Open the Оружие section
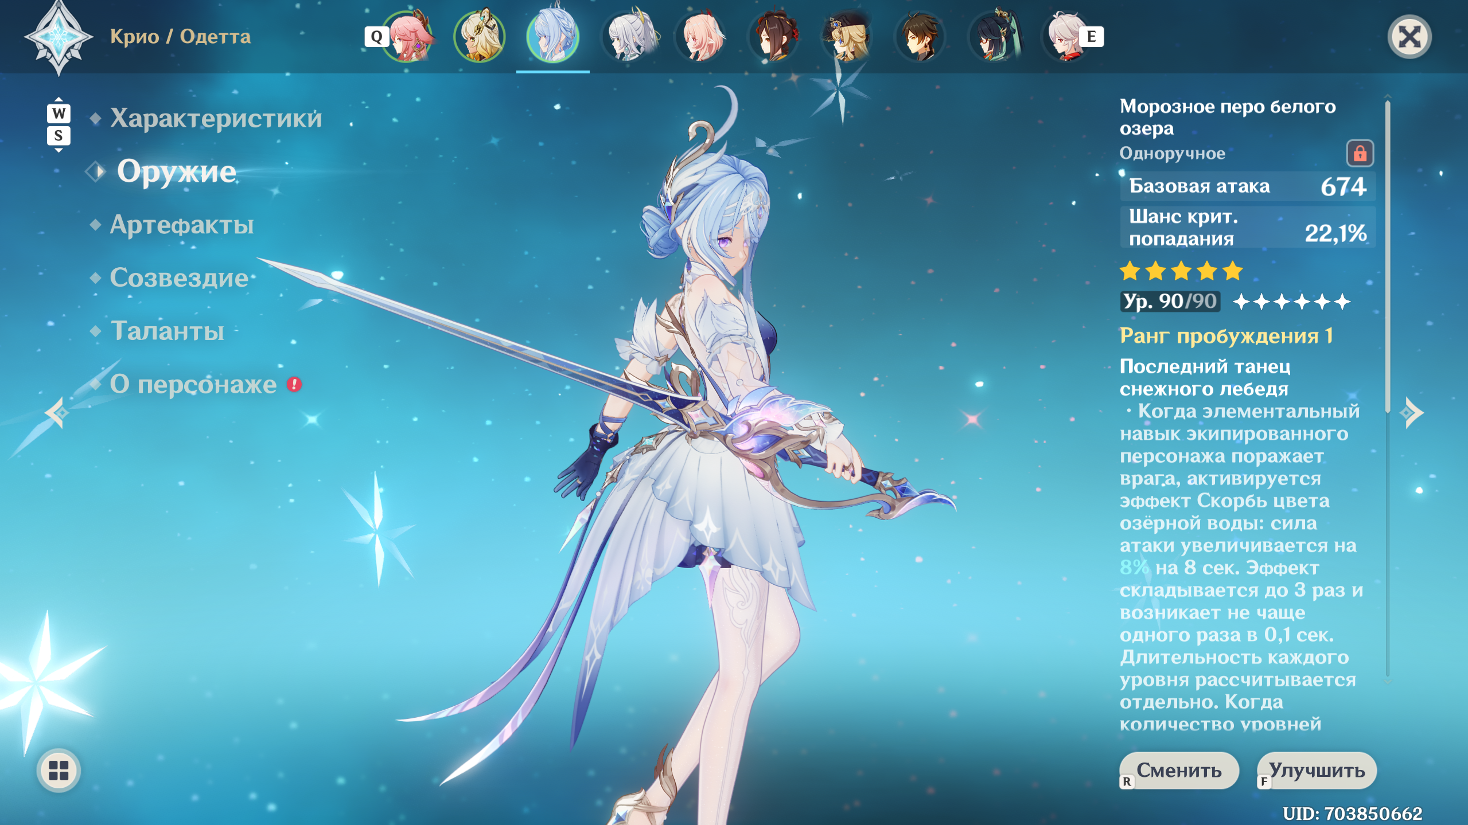Screen dimensions: 1468x825 tap(176, 171)
